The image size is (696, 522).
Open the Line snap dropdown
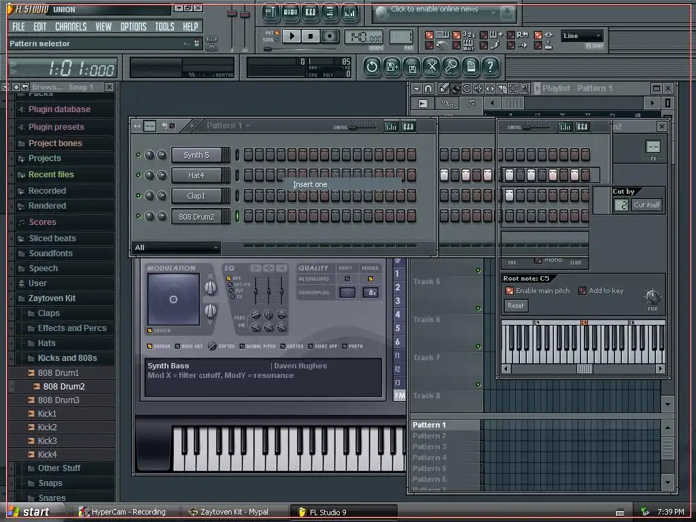coord(582,36)
